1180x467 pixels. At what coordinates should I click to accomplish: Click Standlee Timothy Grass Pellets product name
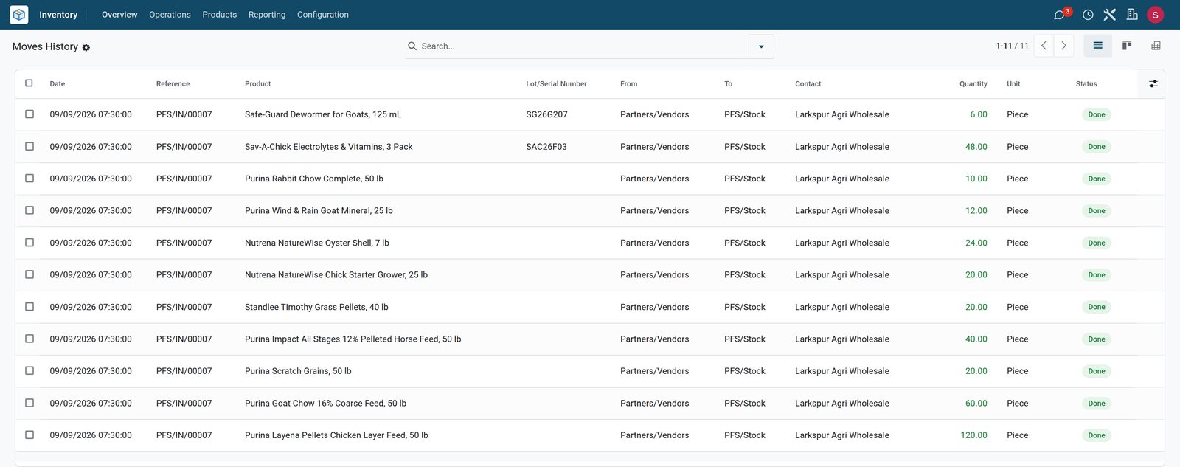pos(316,307)
